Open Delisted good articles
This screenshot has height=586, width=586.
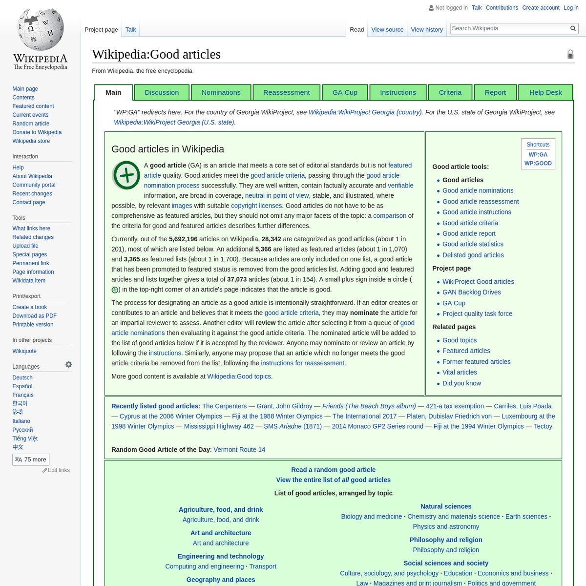click(473, 255)
